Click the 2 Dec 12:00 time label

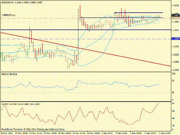pyautogui.click(x=165, y=133)
